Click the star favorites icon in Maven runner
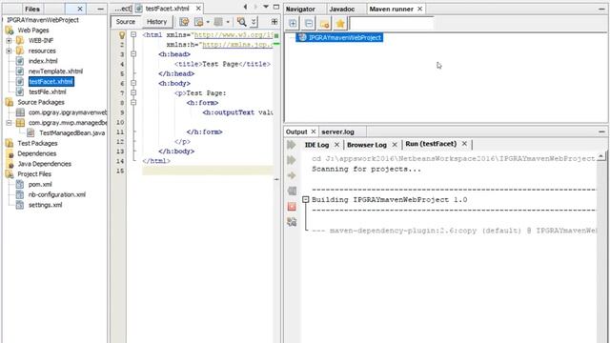Viewport: 610px width, 343px height. point(340,24)
